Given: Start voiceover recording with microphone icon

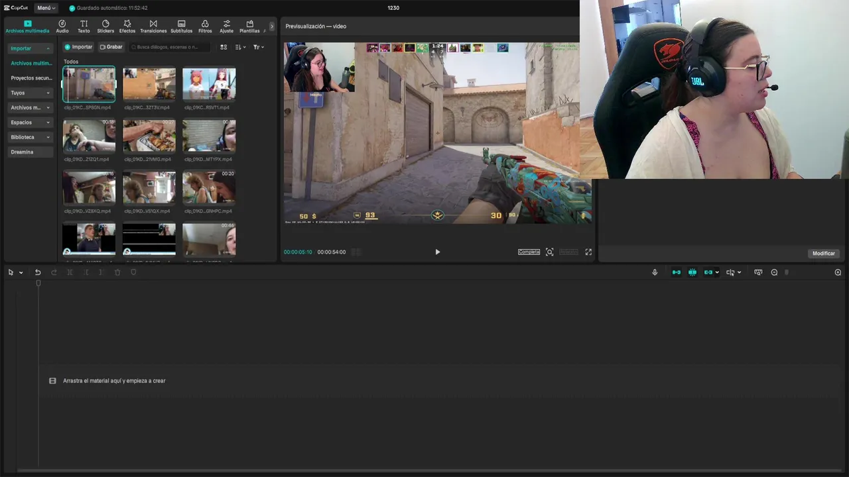Looking at the screenshot, I should (x=655, y=272).
